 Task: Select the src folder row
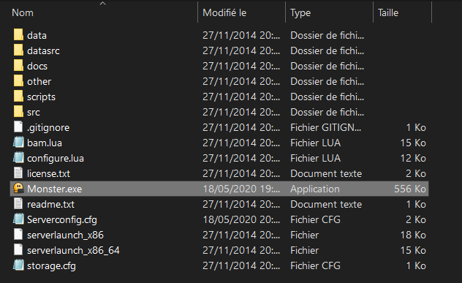[220, 112]
